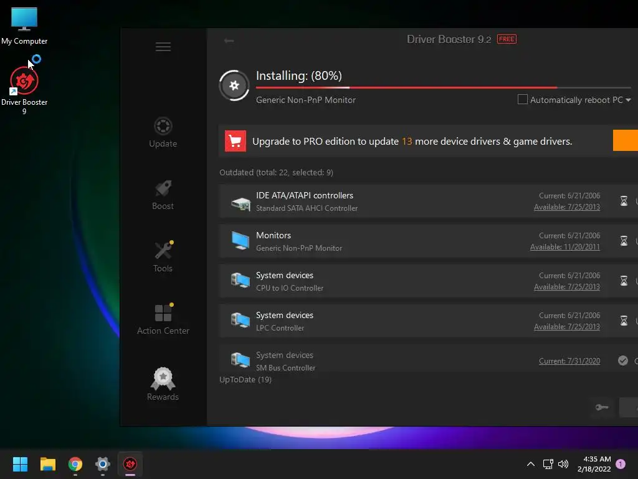Image resolution: width=638 pixels, height=479 pixels.
Task: Click the spinning installing gear icon
Action: pos(234,85)
